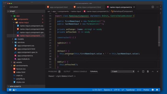Change language mode from TypeScript
The image size is (167, 94).
pyautogui.click(x=130, y=90)
